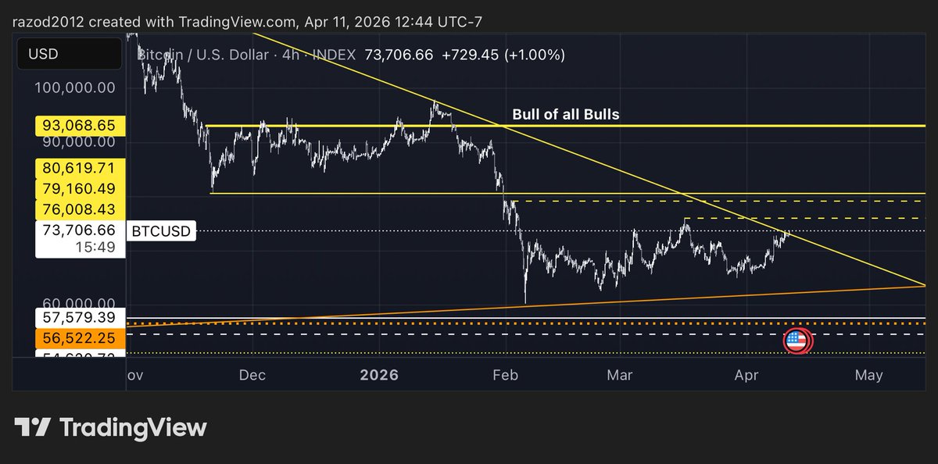Click the white 57,579.39 price label
This screenshot has height=464, width=938.
pos(80,317)
